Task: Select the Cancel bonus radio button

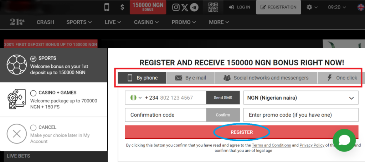Action: pyautogui.click(x=33, y=128)
